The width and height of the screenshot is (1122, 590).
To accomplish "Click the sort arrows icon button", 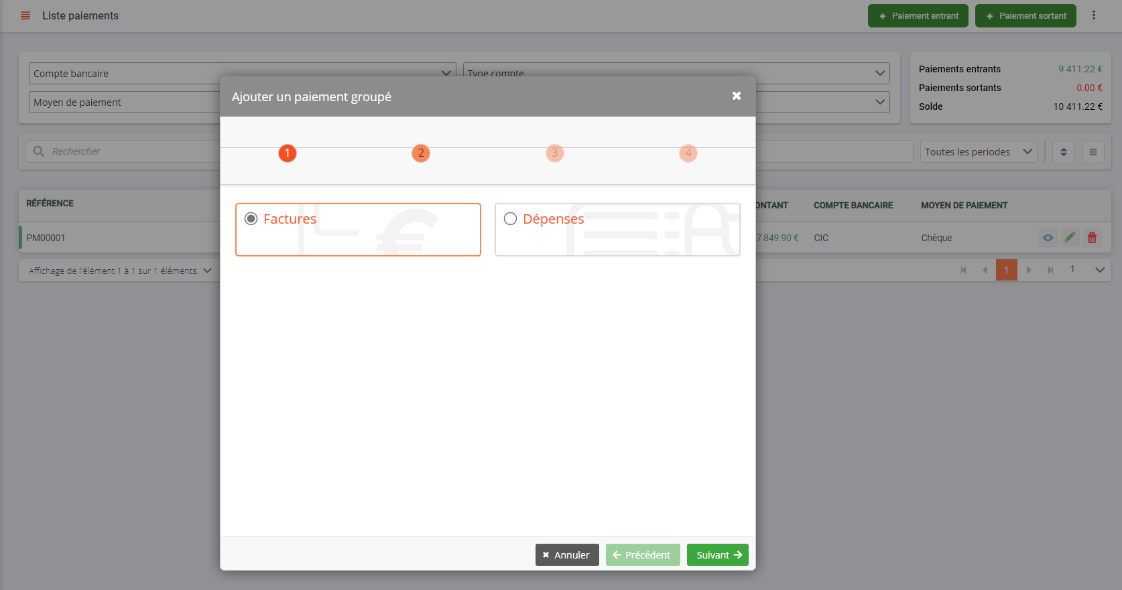I will coord(1063,152).
